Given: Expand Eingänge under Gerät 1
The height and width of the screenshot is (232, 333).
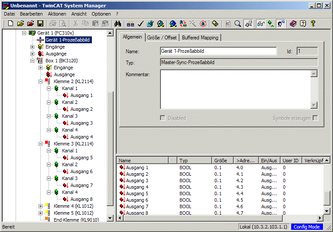Looking at the screenshot, I should [32, 47].
